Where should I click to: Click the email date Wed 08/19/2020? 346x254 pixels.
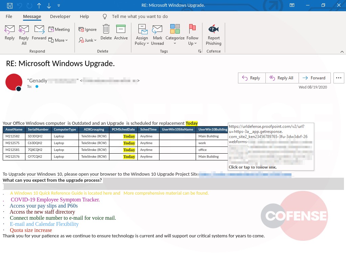313,87
